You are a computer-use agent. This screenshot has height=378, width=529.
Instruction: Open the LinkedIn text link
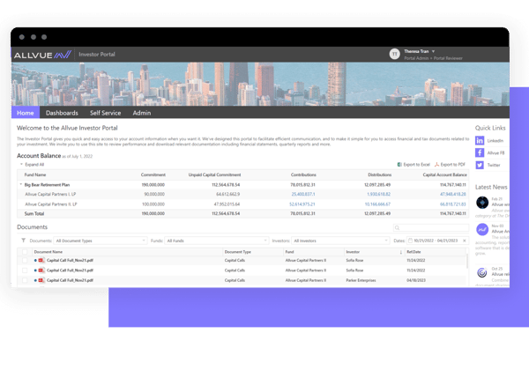click(x=495, y=141)
